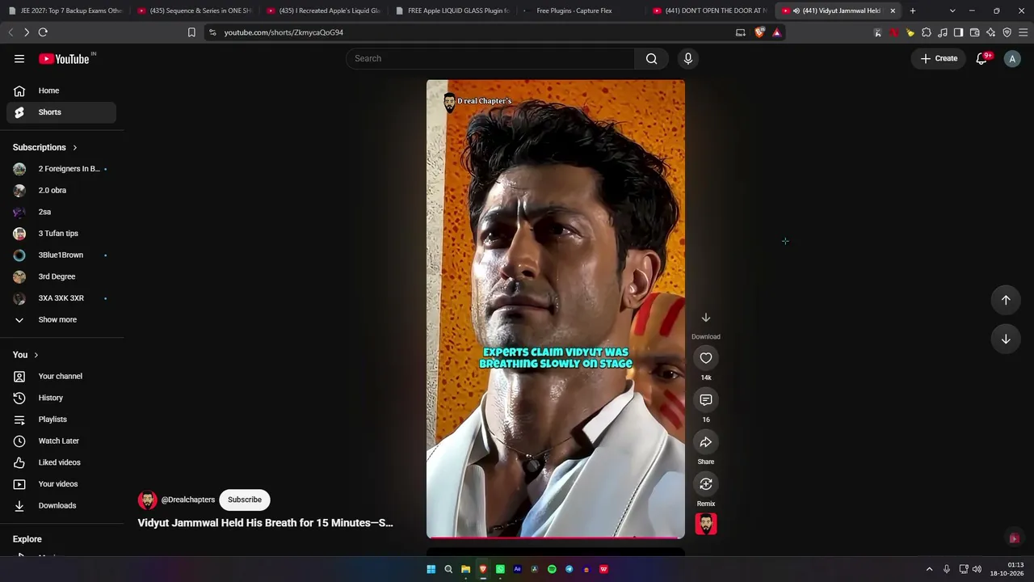1034x582 pixels.
Task: Subscribe to @Drealchapters
Action: point(245,500)
